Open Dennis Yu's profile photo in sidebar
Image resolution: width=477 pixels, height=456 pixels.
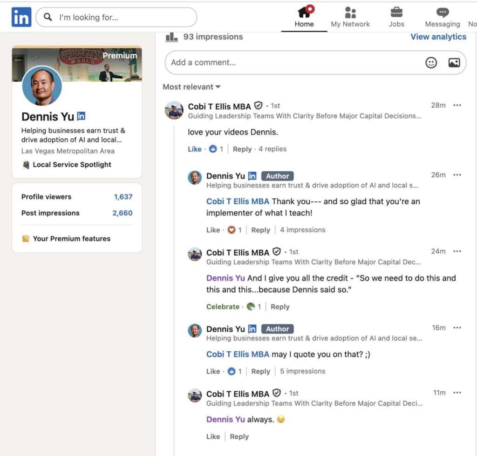point(42,86)
